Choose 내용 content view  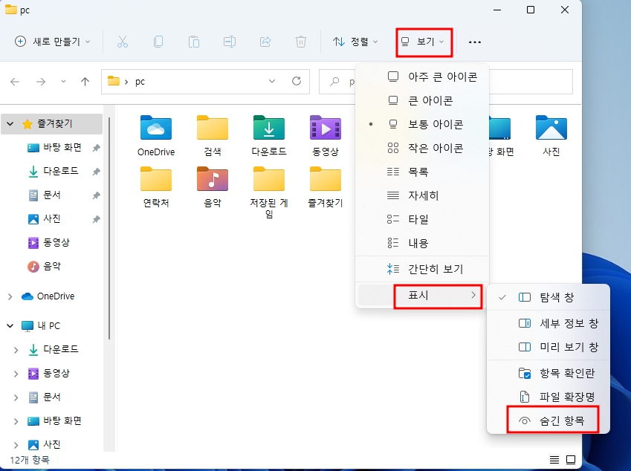pos(423,243)
